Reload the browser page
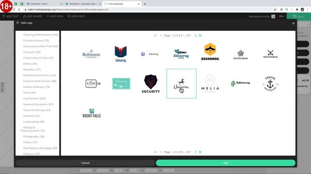 [x=14, y=10]
